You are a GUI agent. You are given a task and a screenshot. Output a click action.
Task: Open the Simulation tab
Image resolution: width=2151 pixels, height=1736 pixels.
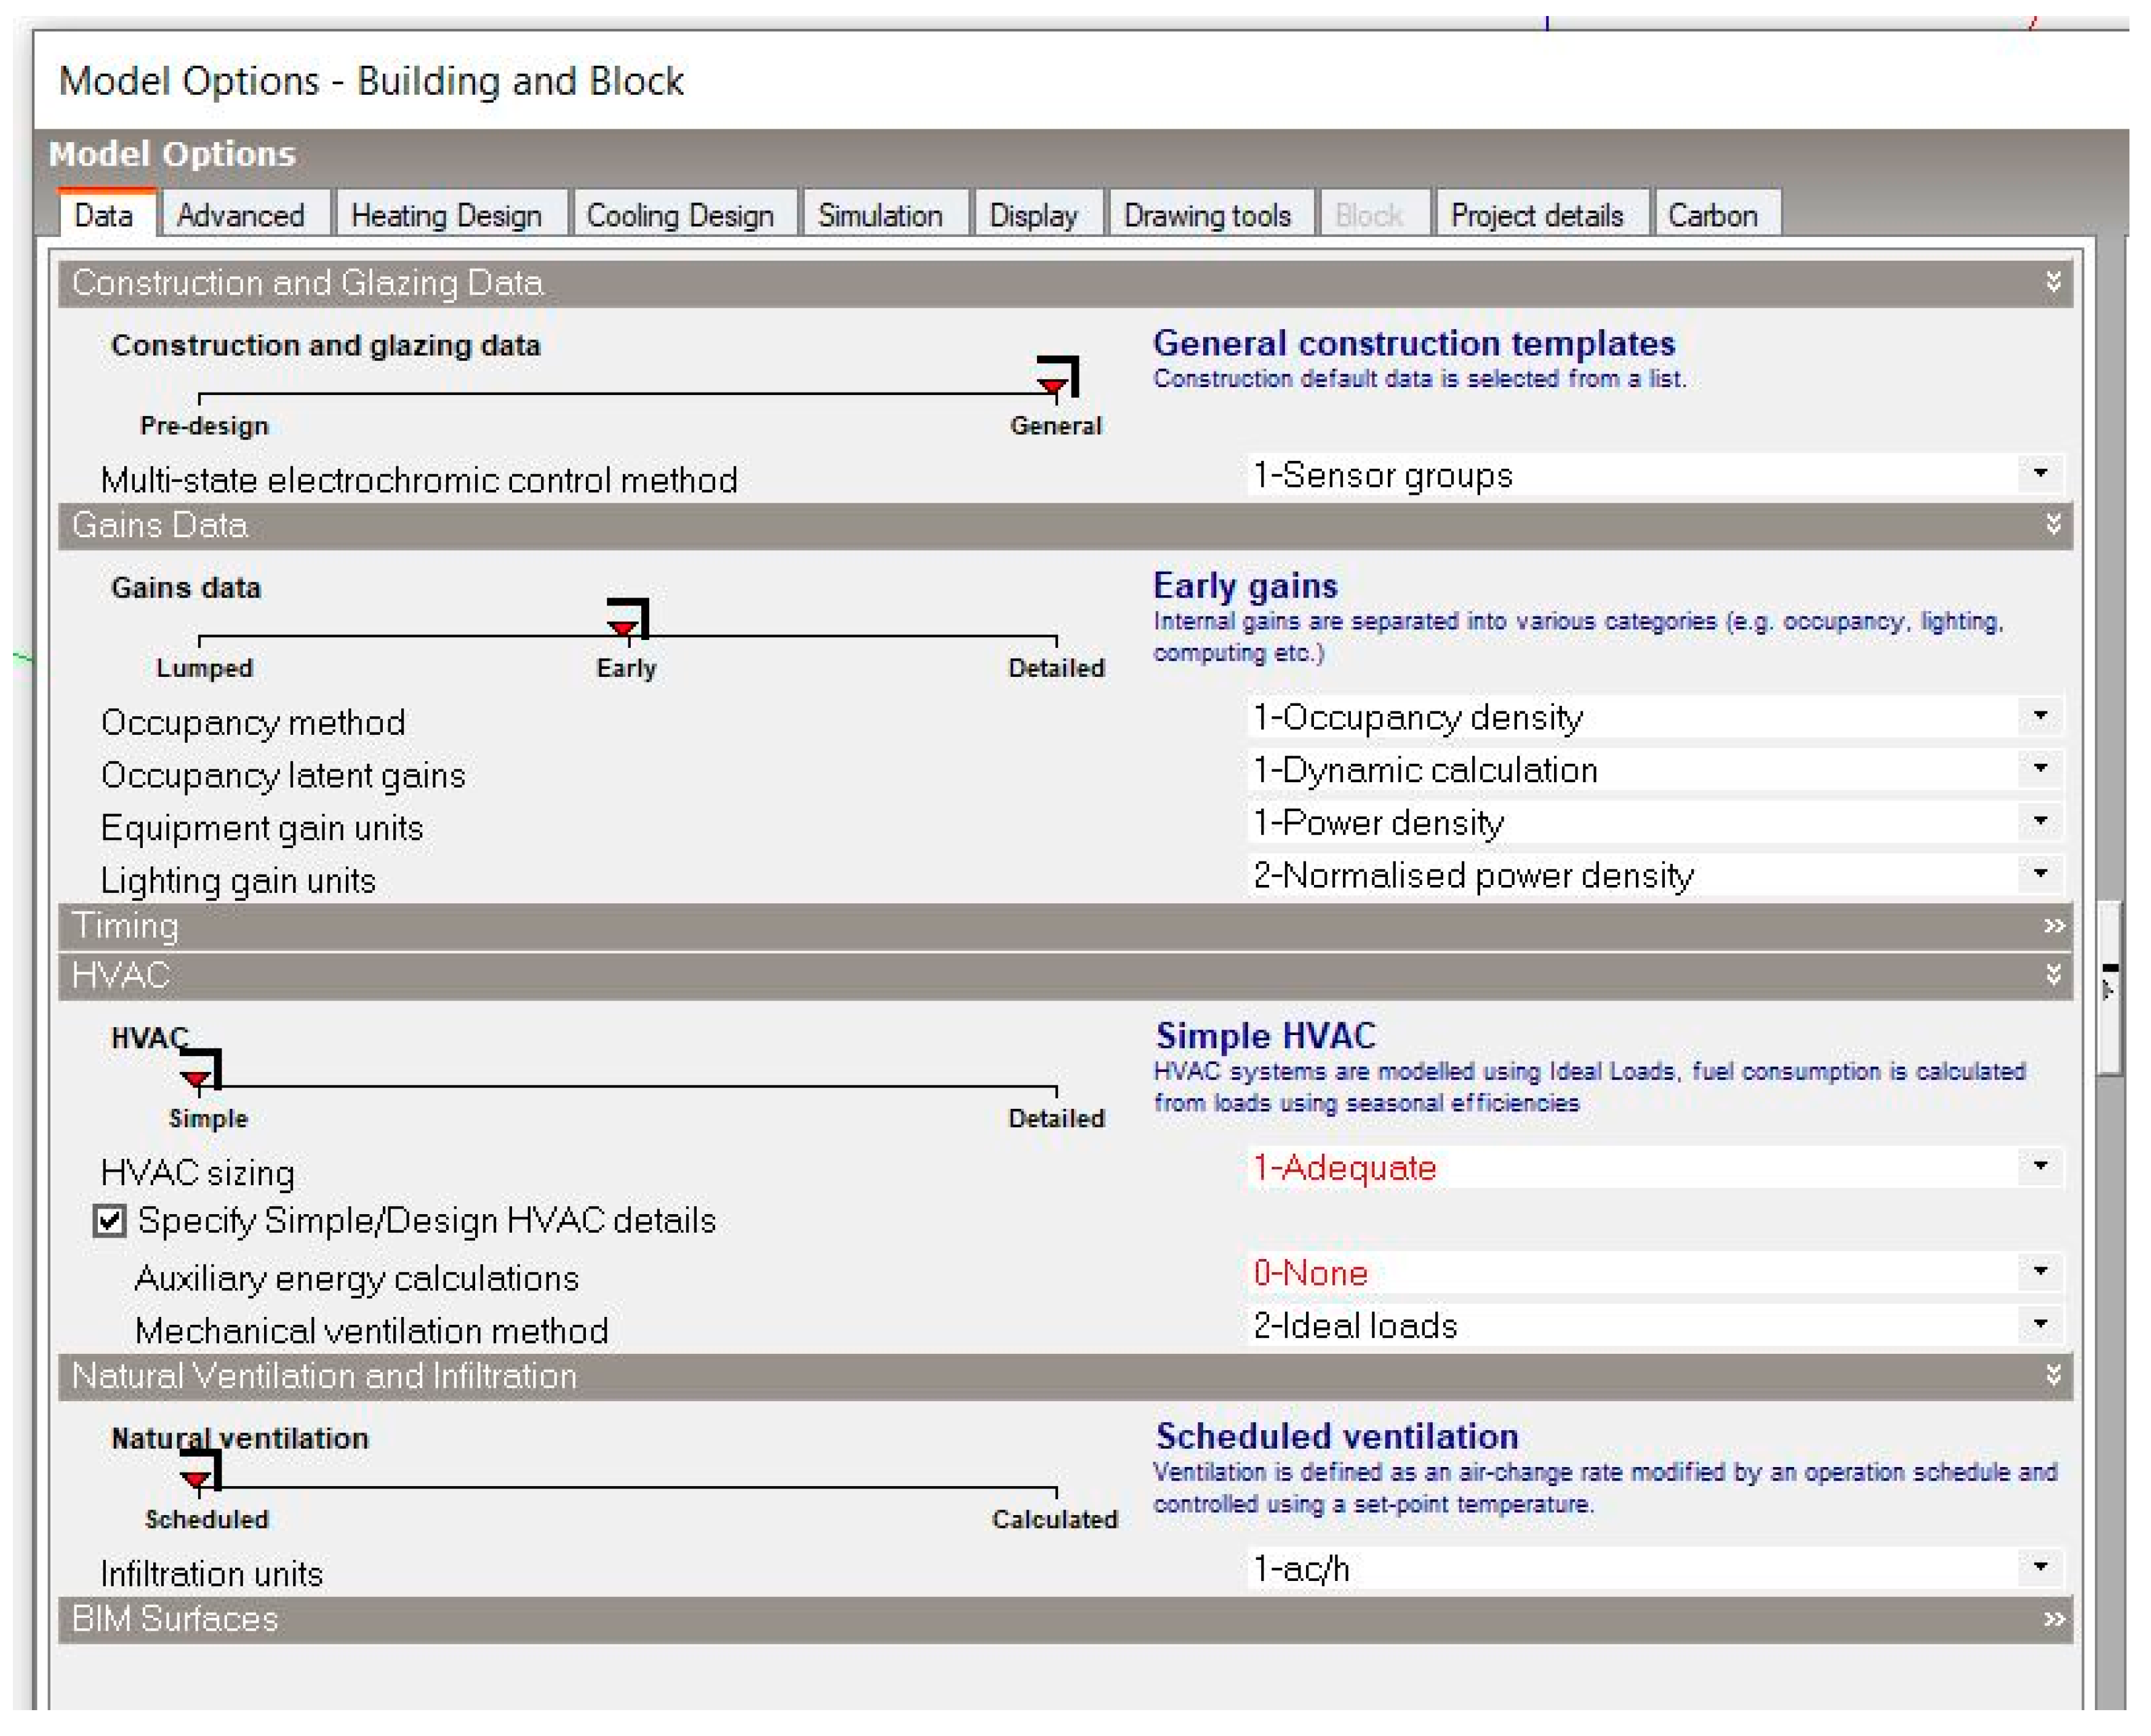[x=879, y=215]
